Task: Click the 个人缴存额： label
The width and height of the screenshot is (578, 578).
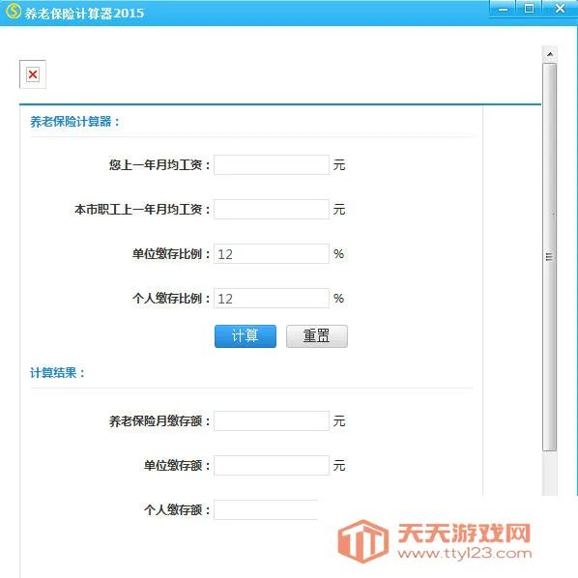Action: (177, 509)
